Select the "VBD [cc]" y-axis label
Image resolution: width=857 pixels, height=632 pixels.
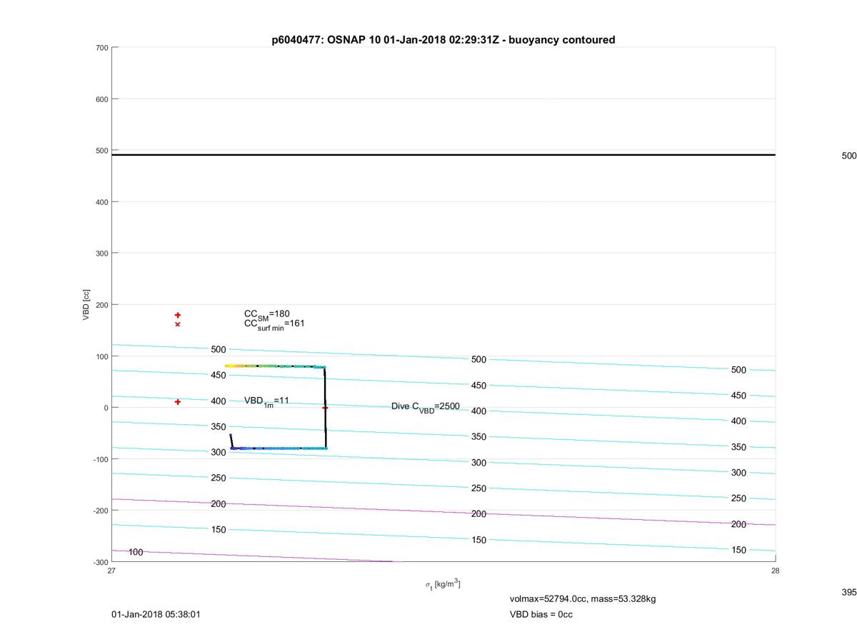86,305
